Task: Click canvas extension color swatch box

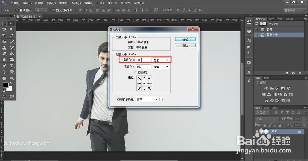Action: (x=161, y=99)
